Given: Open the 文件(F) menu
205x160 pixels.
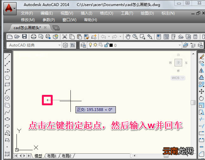Looking at the screenshot, I should (27, 13).
